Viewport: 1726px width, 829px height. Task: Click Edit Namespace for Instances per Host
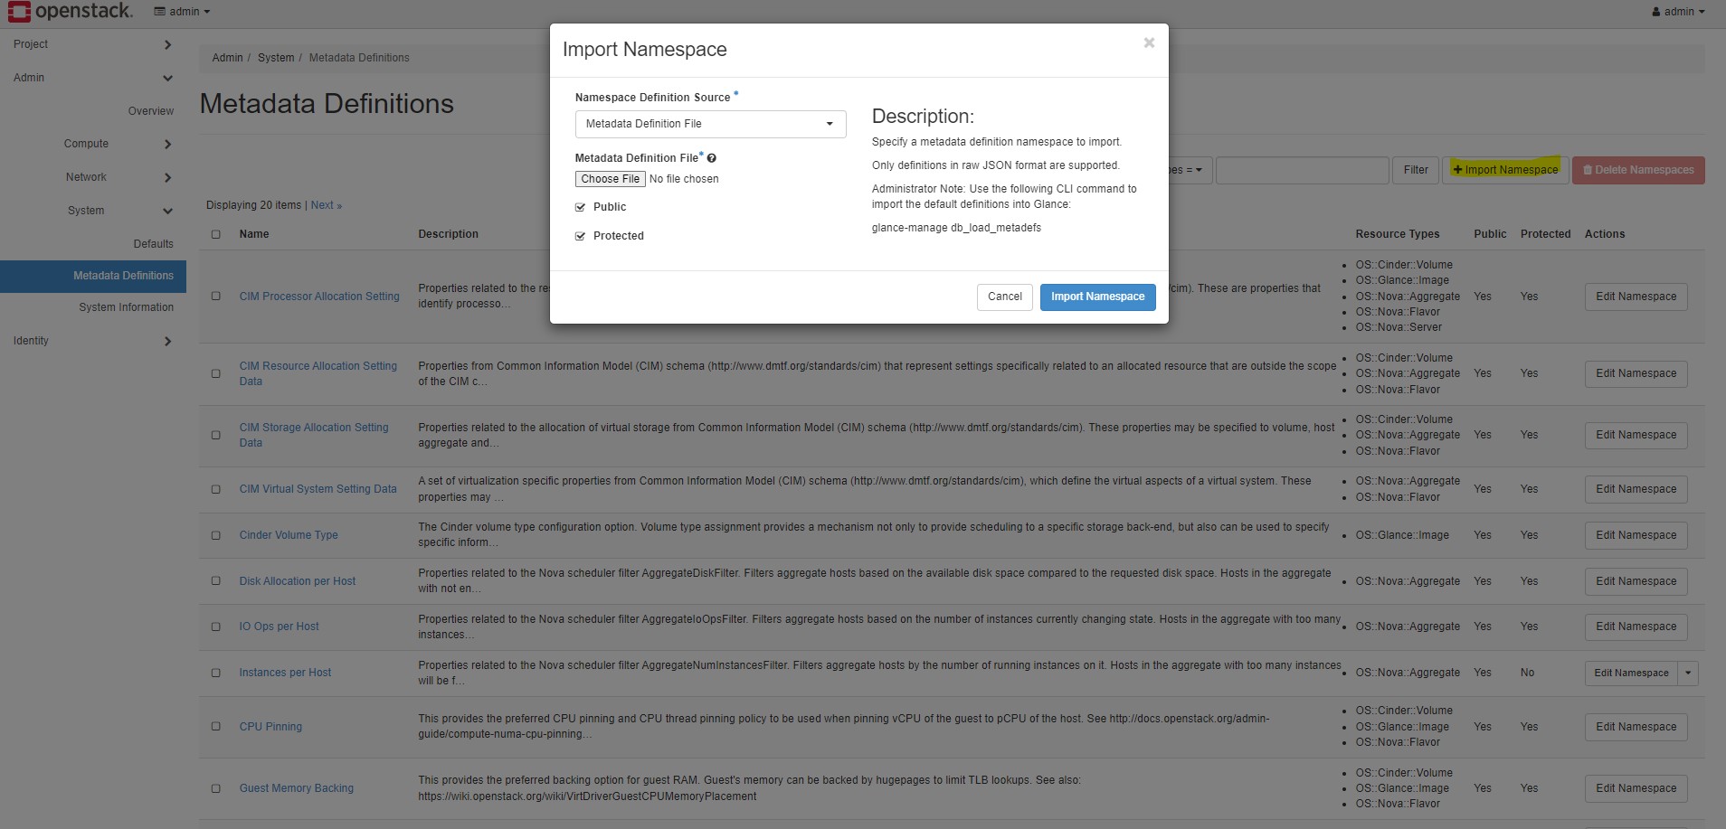click(1631, 673)
